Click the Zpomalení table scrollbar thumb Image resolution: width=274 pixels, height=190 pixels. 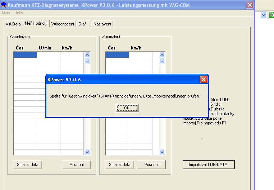click(x=162, y=61)
